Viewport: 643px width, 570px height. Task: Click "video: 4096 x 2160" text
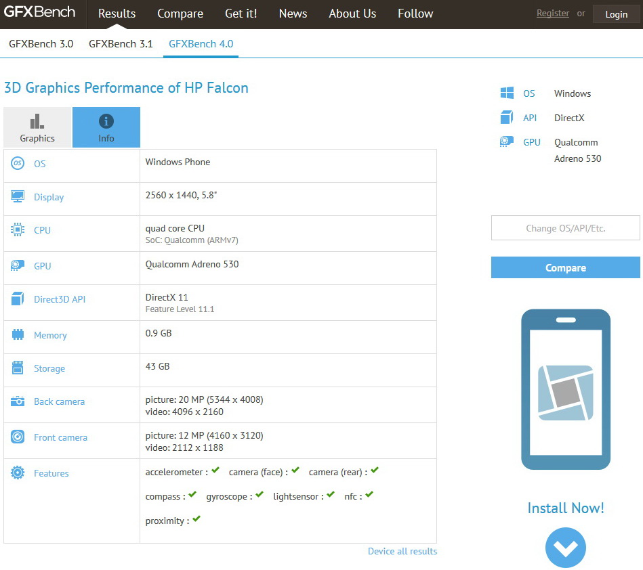[184, 412]
